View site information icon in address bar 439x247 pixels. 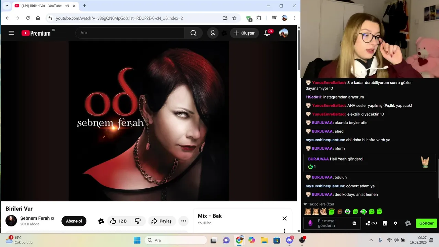tap(50, 18)
